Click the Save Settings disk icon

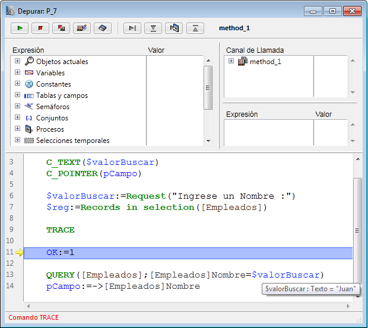tap(103, 28)
